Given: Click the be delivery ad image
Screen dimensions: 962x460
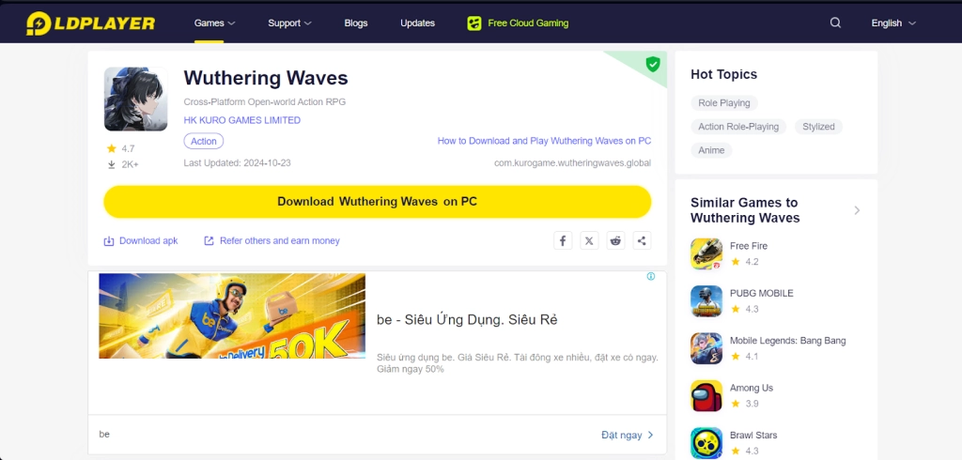Looking at the screenshot, I should click(232, 315).
